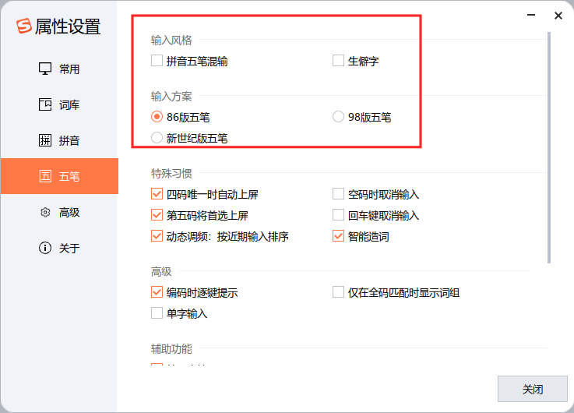
Task: Click the 高级 section heading in the settings pane
Action: [161, 272]
